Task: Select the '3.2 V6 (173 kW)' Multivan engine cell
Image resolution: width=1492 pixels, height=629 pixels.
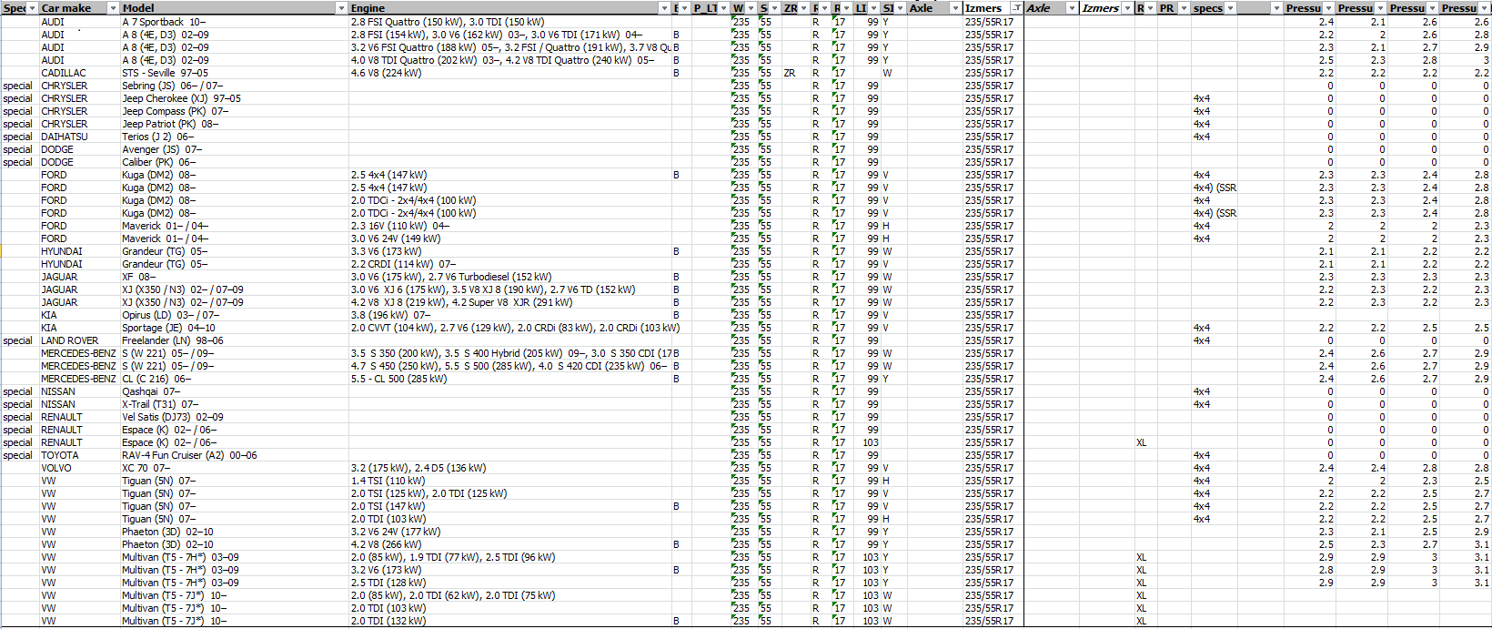Action: pos(509,570)
